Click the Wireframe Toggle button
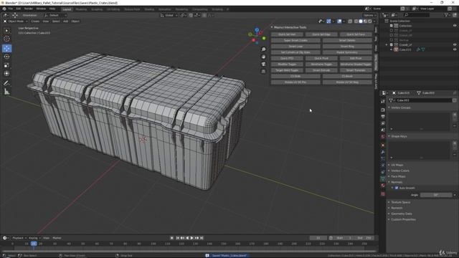The height and width of the screenshot is (258, 459). (x=321, y=64)
